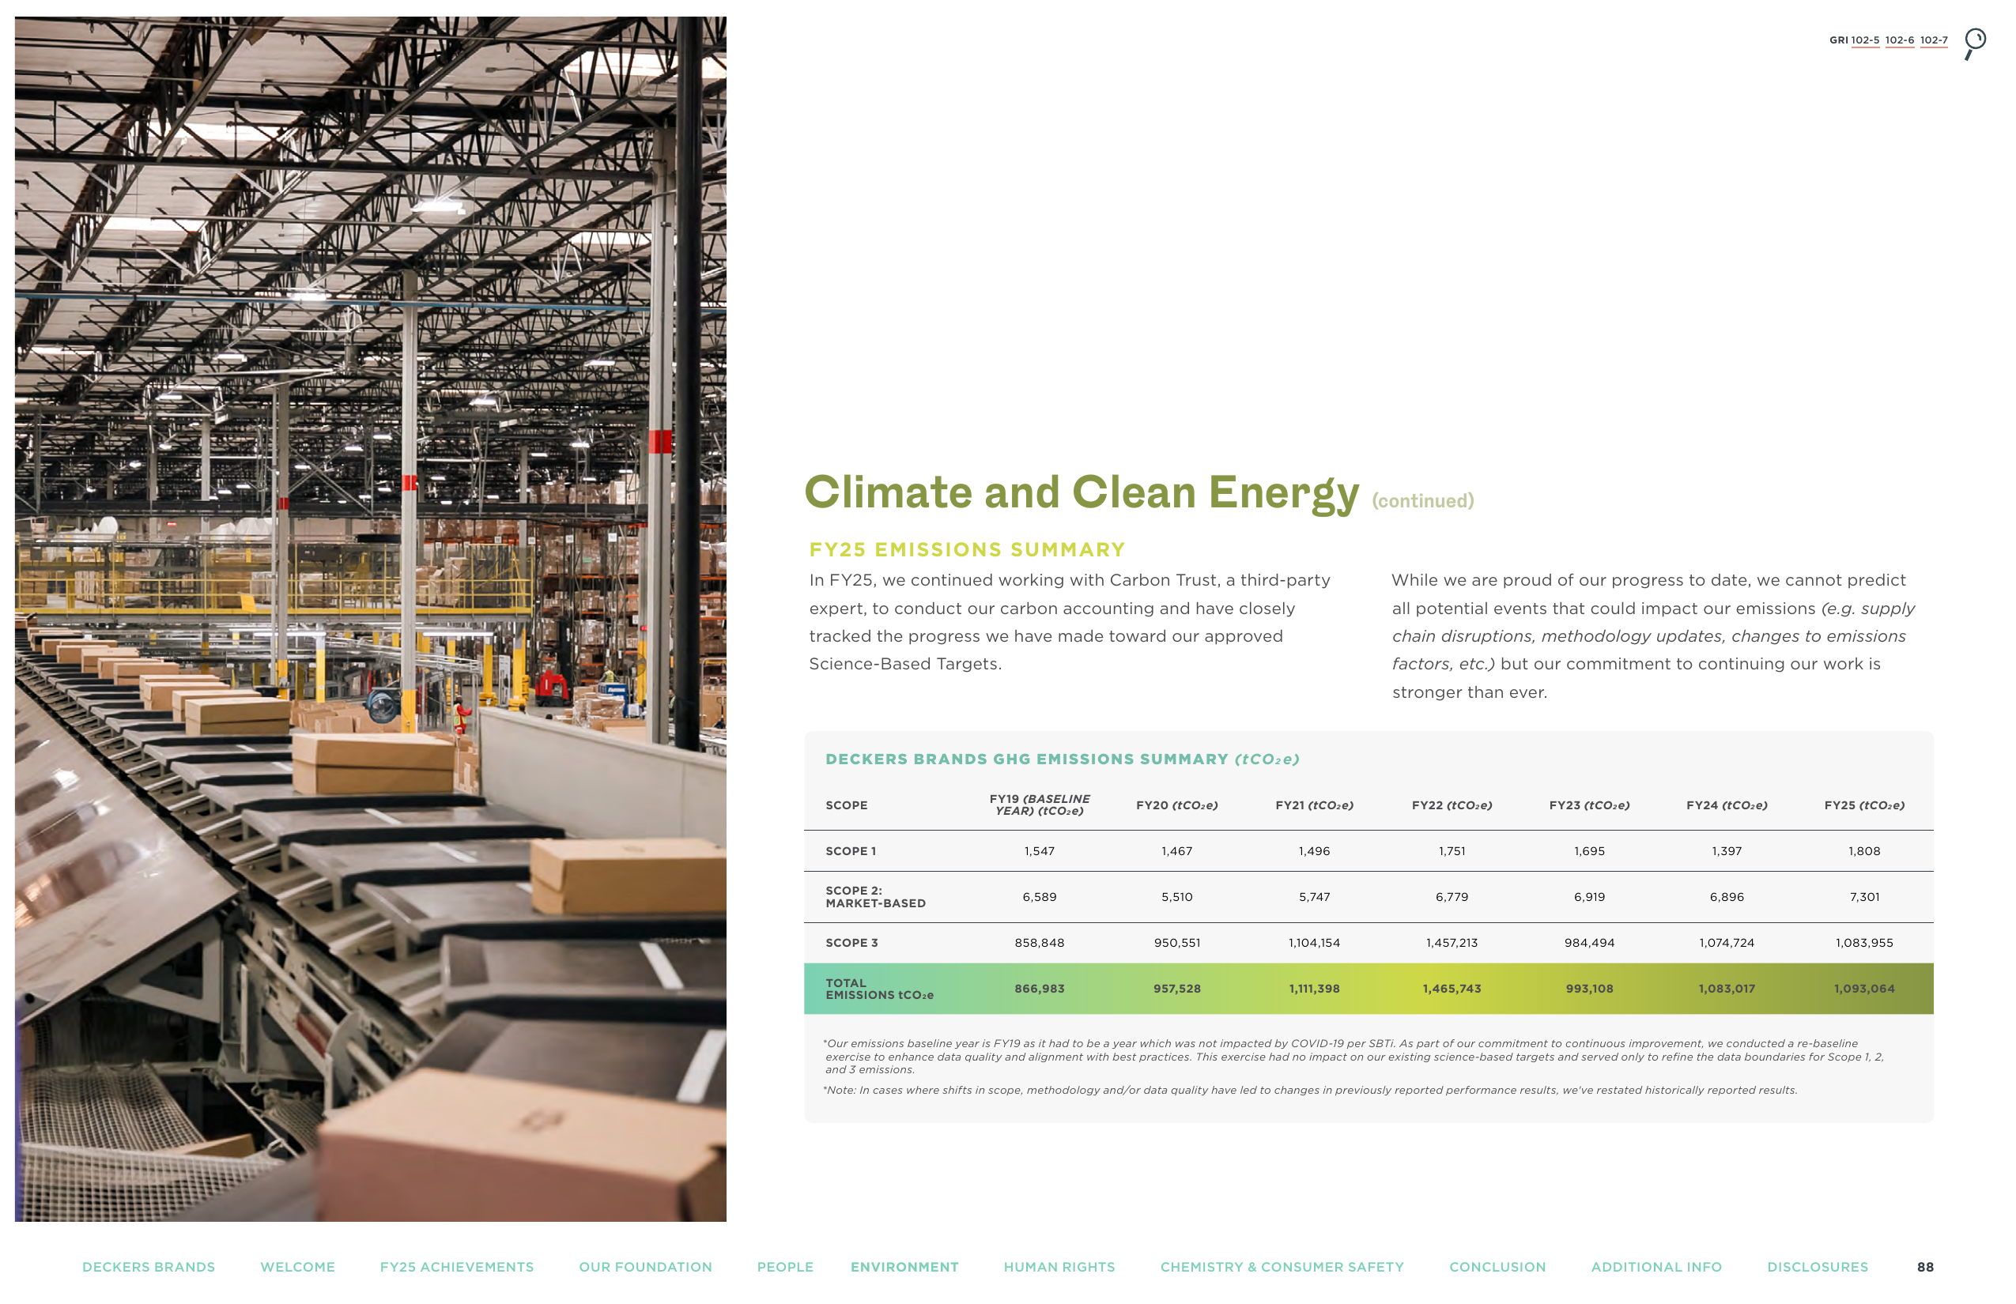The width and height of the screenshot is (2016, 1304).
Task: Click Scope 3 FY23 value 984,494
Action: (x=1589, y=942)
